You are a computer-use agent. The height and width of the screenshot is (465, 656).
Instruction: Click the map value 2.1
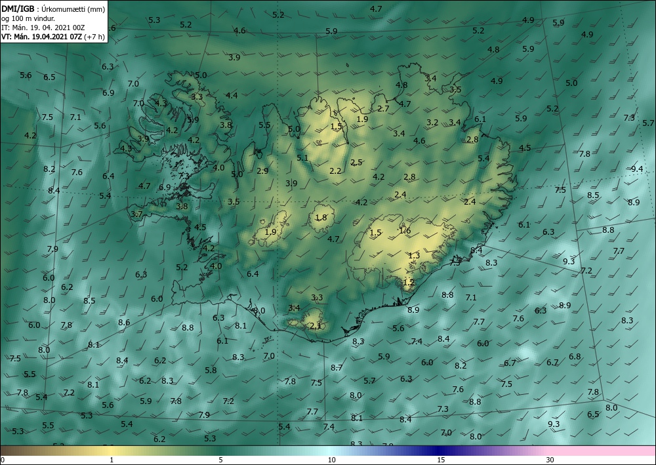[x=315, y=326]
